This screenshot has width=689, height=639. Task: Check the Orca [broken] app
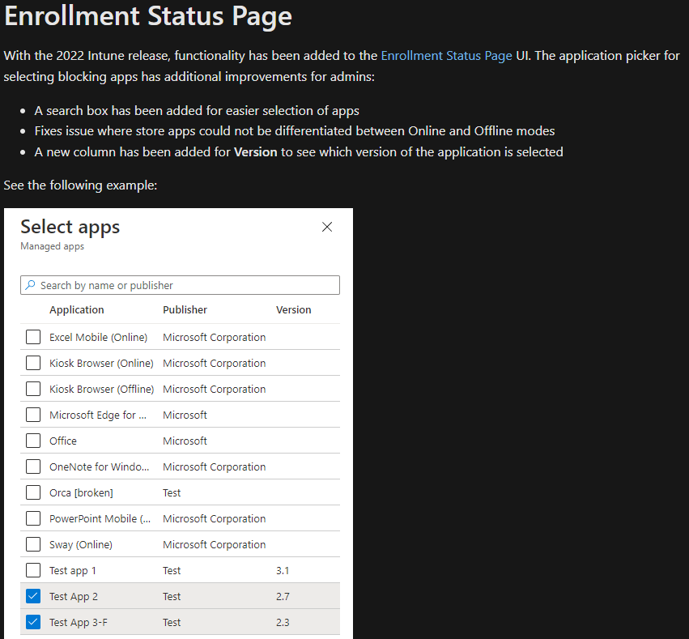click(32, 492)
